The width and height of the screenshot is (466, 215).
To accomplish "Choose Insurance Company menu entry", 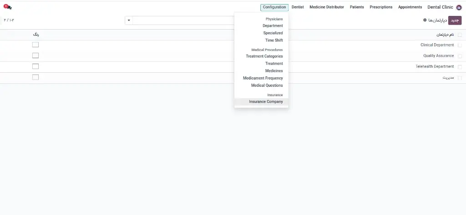I will point(261,101).
